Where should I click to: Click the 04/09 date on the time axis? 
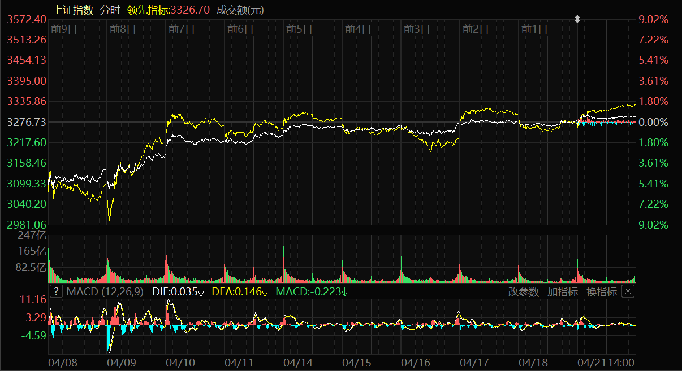tap(121, 361)
